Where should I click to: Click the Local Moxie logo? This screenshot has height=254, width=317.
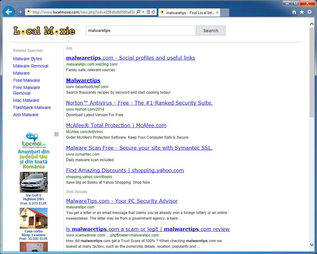click(44, 31)
